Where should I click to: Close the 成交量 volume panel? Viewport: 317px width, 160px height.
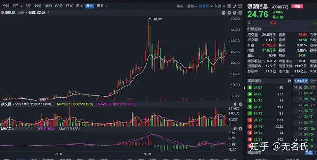[x=240, y=104]
